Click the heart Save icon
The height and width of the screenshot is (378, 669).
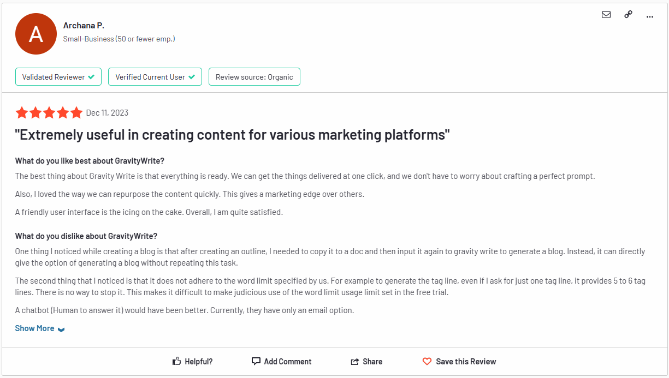(427, 361)
